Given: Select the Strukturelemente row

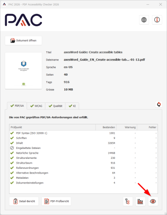Looking at the screenshot, I should [83, 158].
